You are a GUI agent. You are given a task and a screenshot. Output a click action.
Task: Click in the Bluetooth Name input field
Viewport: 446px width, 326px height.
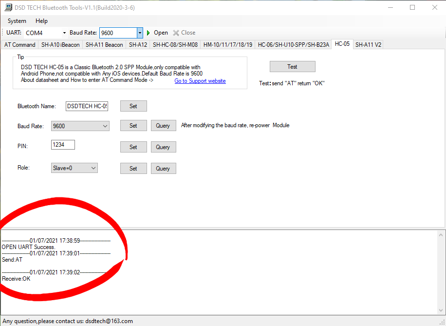[87, 106]
